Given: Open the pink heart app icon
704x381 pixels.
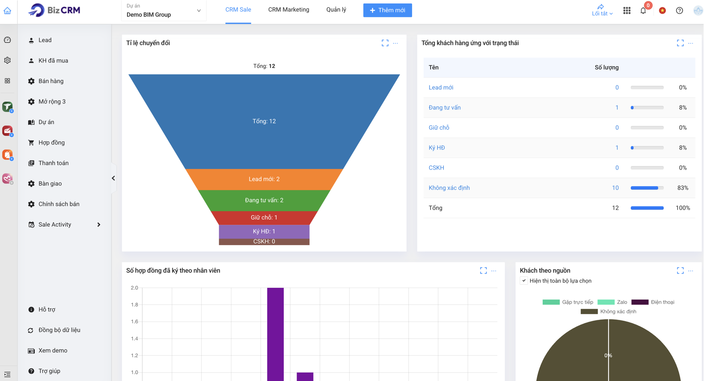Looking at the screenshot, I should pos(8,179).
